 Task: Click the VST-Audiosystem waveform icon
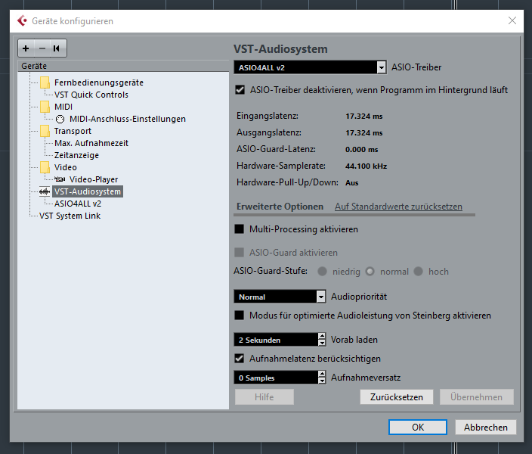pyautogui.click(x=45, y=191)
